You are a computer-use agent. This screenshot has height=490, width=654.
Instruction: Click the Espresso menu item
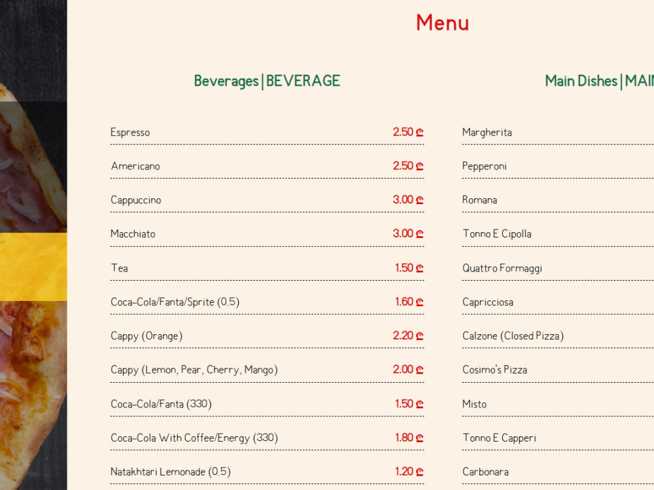pyautogui.click(x=130, y=132)
